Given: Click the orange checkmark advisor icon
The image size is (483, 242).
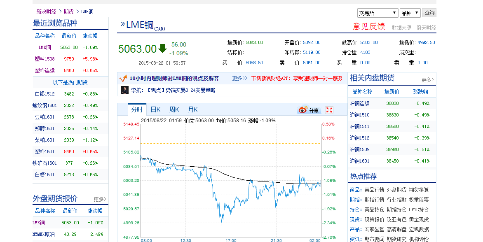Looking at the screenshot, I should point(123,79).
